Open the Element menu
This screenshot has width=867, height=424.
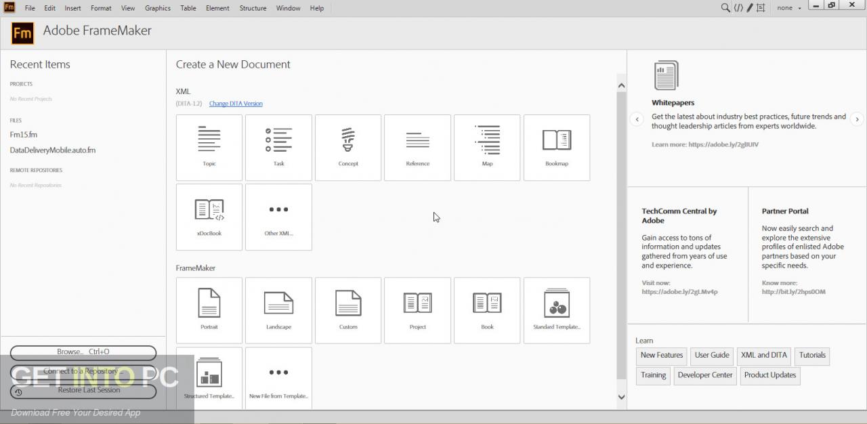click(217, 8)
